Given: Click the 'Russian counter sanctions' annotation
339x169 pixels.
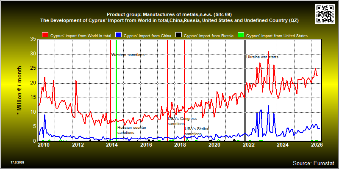Looking at the screenshot, I should 132,130.
